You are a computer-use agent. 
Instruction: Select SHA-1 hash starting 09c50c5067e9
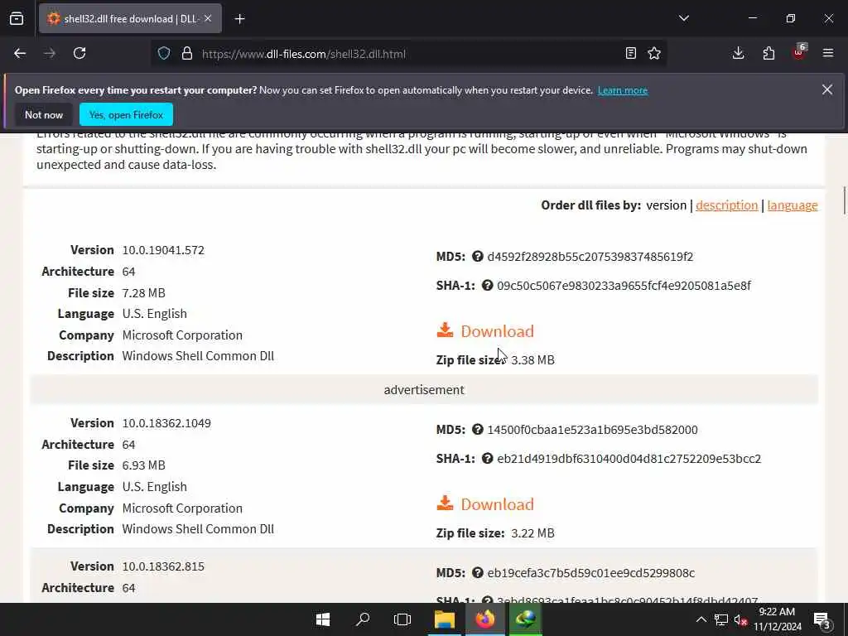(x=624, y=286)
